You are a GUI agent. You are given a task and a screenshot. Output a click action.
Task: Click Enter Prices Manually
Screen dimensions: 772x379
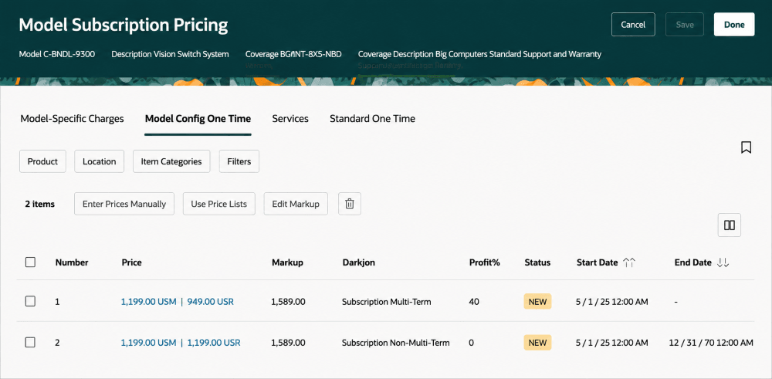coord(124,204)
